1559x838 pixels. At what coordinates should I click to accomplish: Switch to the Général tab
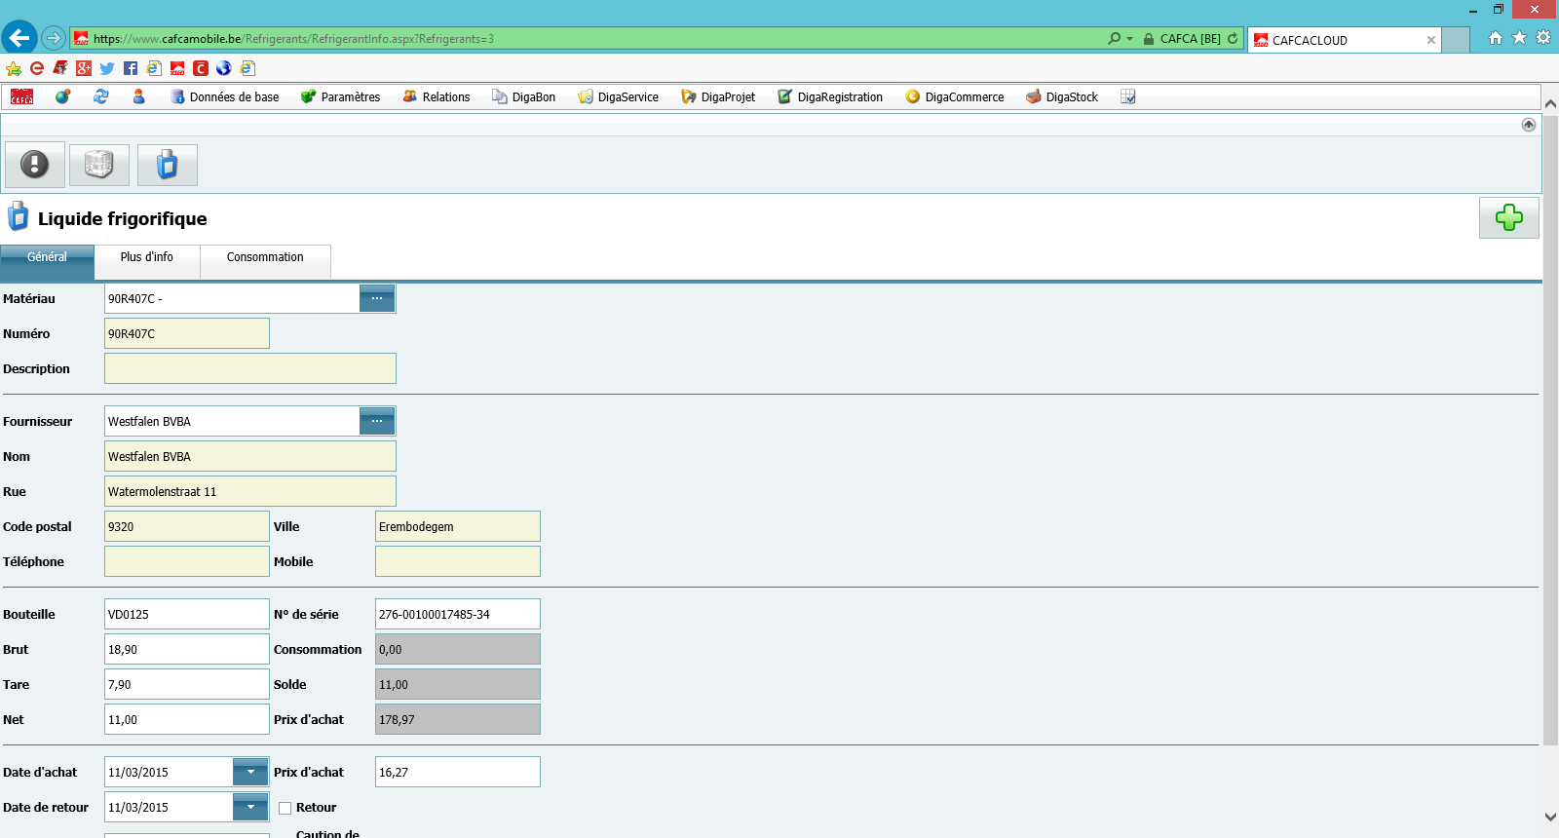(47, 260)
